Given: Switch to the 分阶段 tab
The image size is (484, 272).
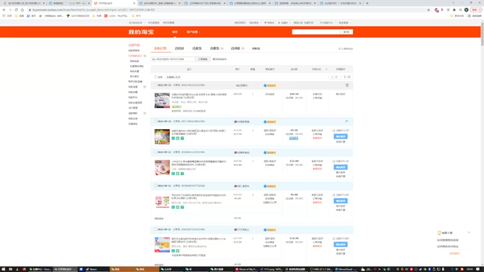Looking at the screenshot, I should pos(256,48).
